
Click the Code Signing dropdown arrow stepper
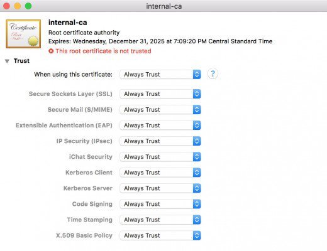[197, 204]
